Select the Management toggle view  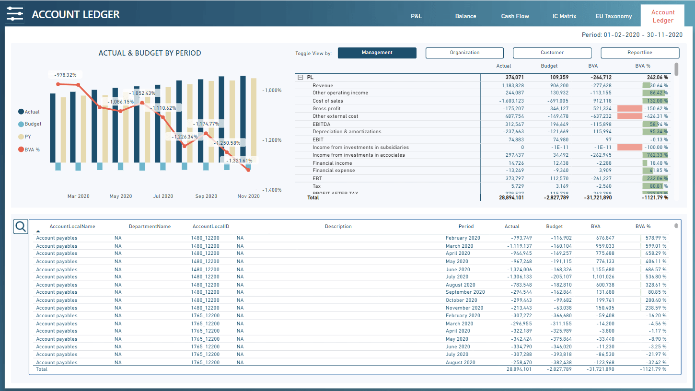point(377,53)
